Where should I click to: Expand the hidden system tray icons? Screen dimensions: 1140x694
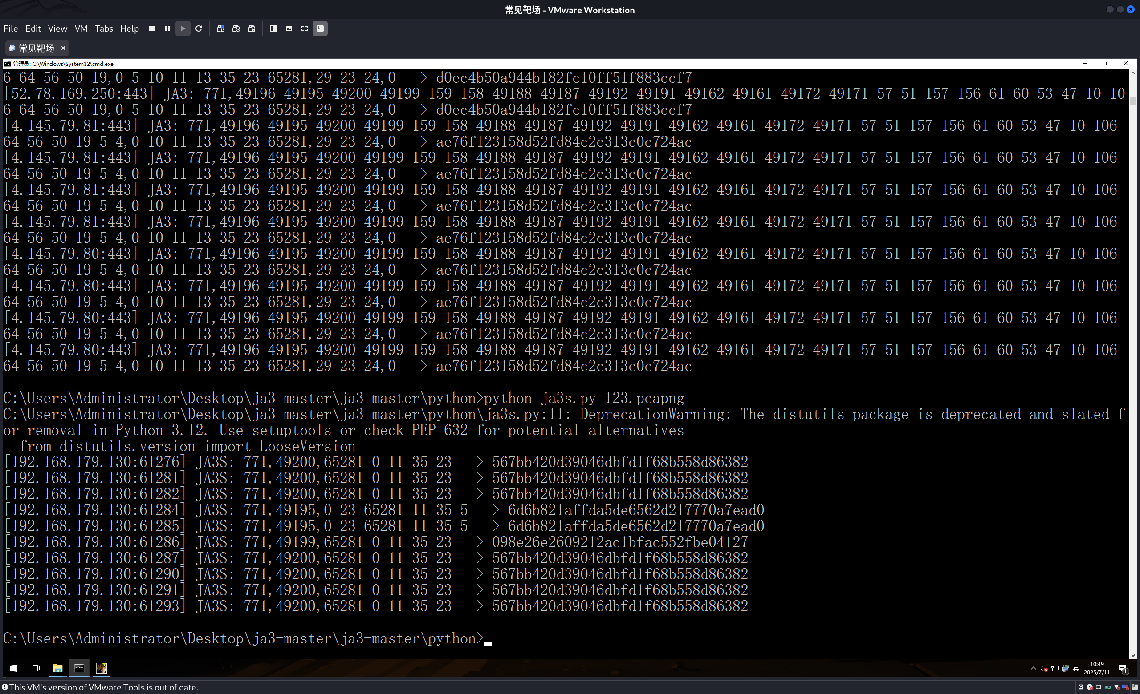pyautogui.click(x=1033, y=668)
